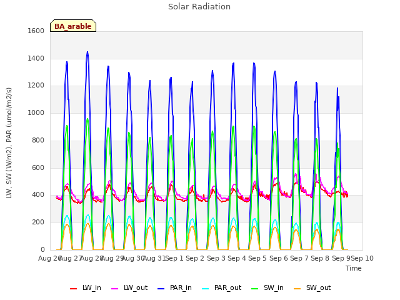Click the Aug 31 x-axis date label
This screenshot has height=300, width=400.
[x=154, y=258]
